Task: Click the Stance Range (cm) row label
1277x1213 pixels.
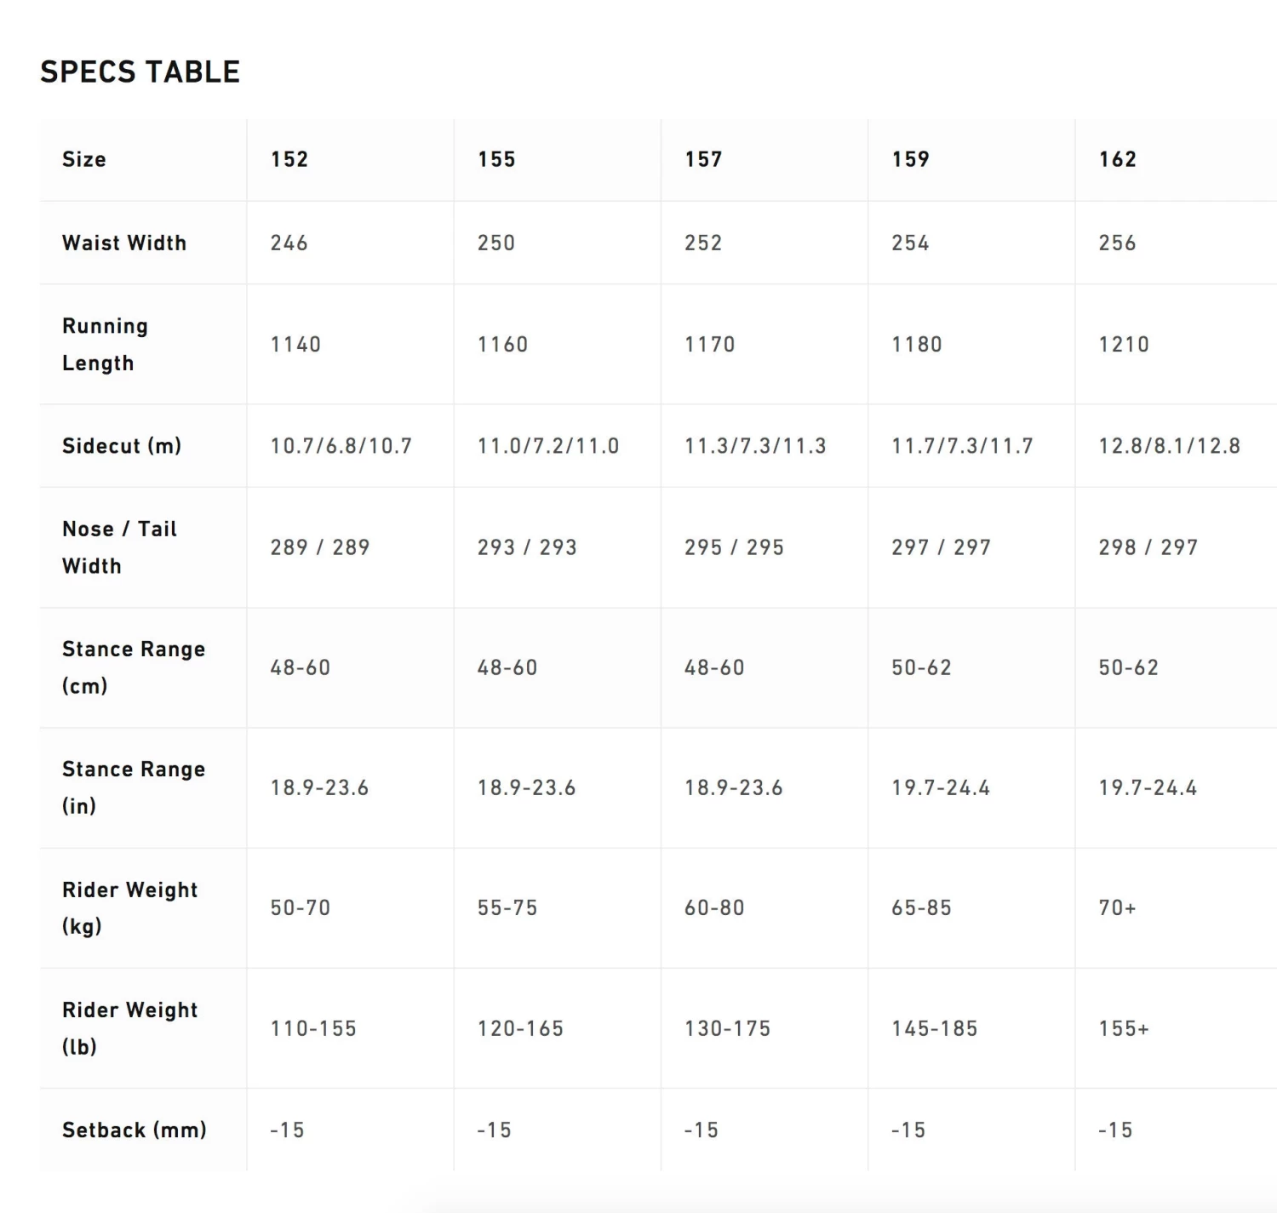Action: 134,667
